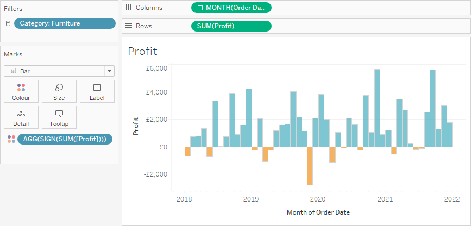Expand the MONTH(Order Date) pill hierarchy

click(200, 8)
